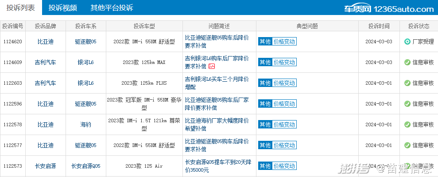Click 价格变动 tag in row 1124609
Viewport: 438px width, 177px height.
pos(284,62)
